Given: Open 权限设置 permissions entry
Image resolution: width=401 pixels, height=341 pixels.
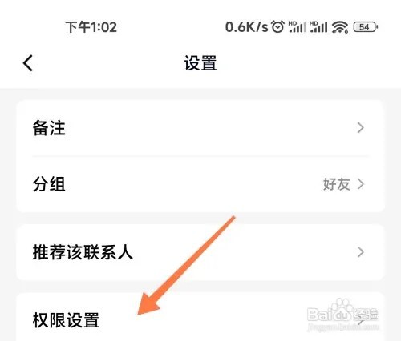Looking at the screenshot, I should pos(200,317).
